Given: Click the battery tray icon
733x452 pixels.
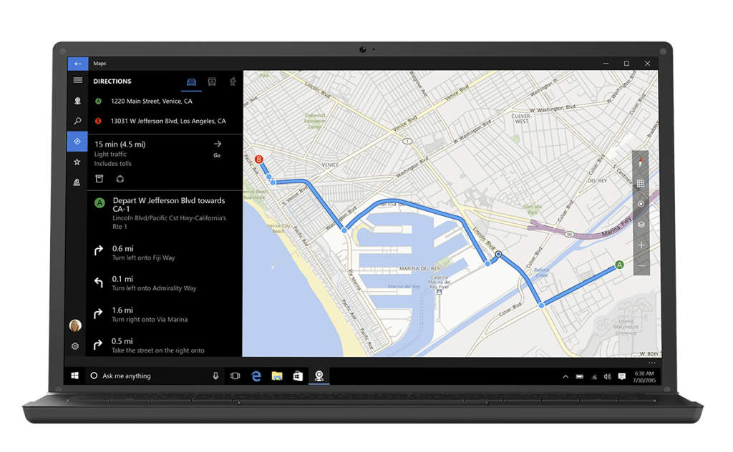Looking at the screenshot, I should click(x=580, y=376).
